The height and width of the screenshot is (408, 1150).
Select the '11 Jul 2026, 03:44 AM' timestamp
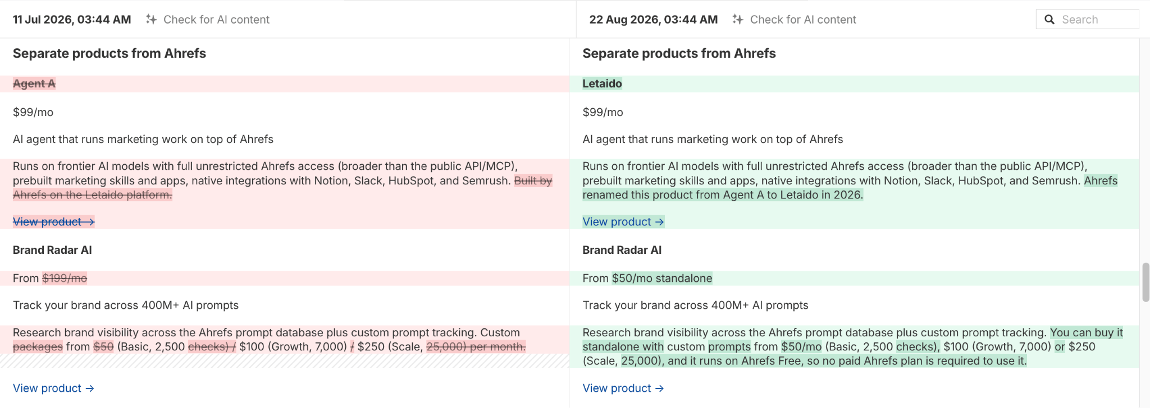tap(72, 20)
